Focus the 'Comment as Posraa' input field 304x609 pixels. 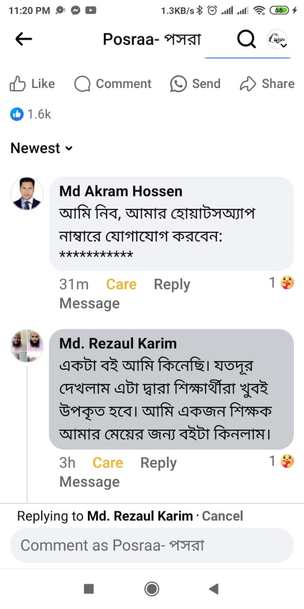coord(152,545)
